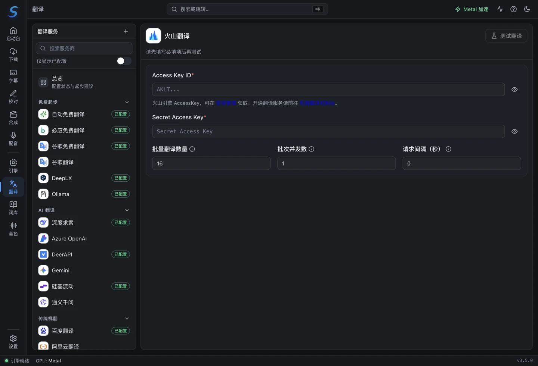Open the 校对 proofreading section
This screenshot has height=366, width=538.
pyautogui.click(x=13, y=97)
